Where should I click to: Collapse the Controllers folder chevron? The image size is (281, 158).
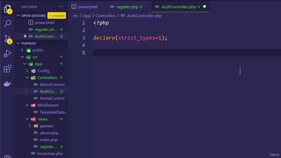coord(27,78)
